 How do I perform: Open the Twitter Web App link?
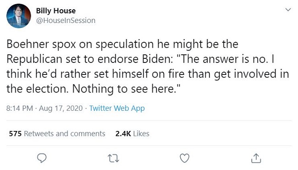pyautogui.click(x=117, y=108)
